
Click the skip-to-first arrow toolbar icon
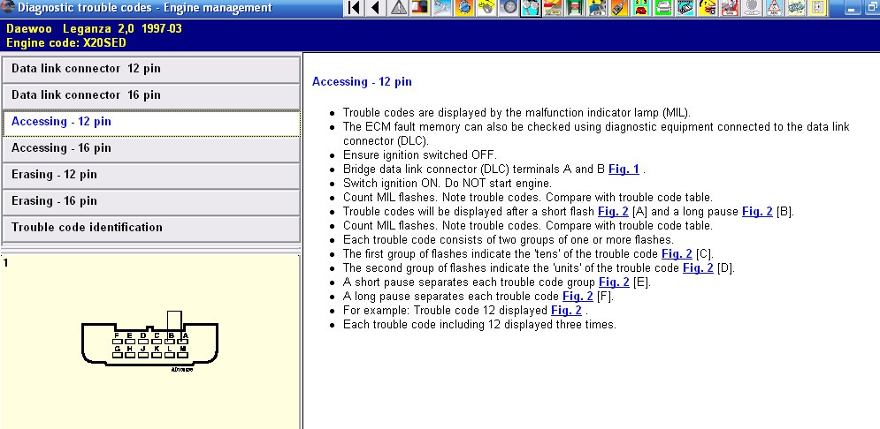click(354, 9)
